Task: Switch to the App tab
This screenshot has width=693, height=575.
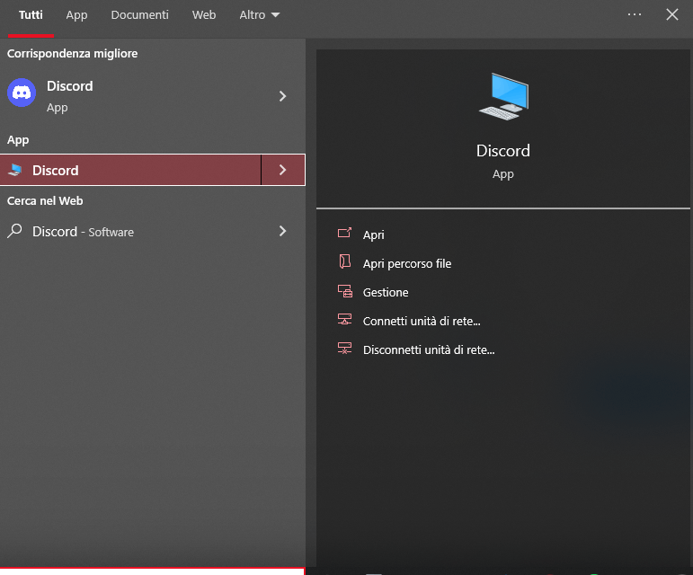Action: click(x=76, y=15)
